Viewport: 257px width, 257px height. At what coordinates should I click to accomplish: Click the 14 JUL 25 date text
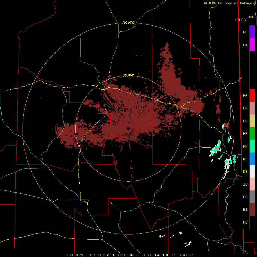pyautogui.click(x=166, y=255)
